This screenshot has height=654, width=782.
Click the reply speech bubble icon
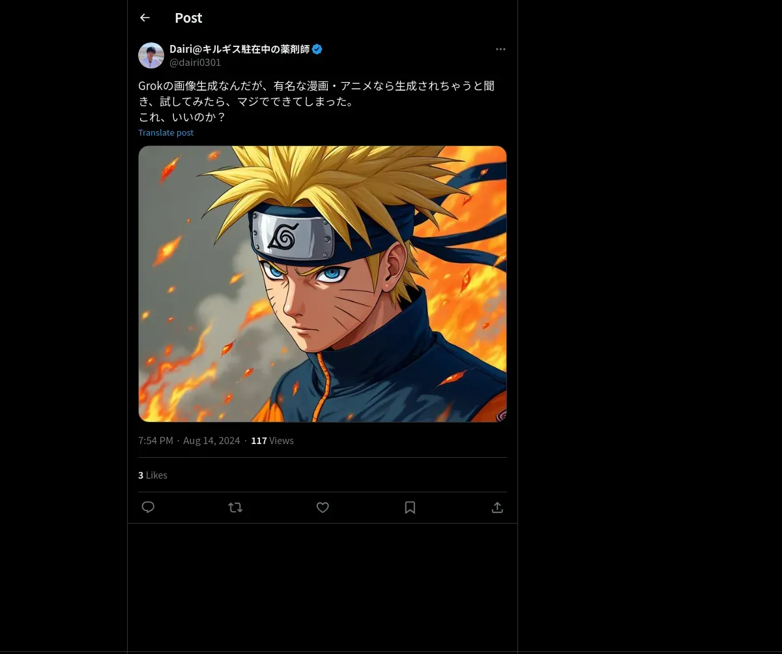coord(148,507)
